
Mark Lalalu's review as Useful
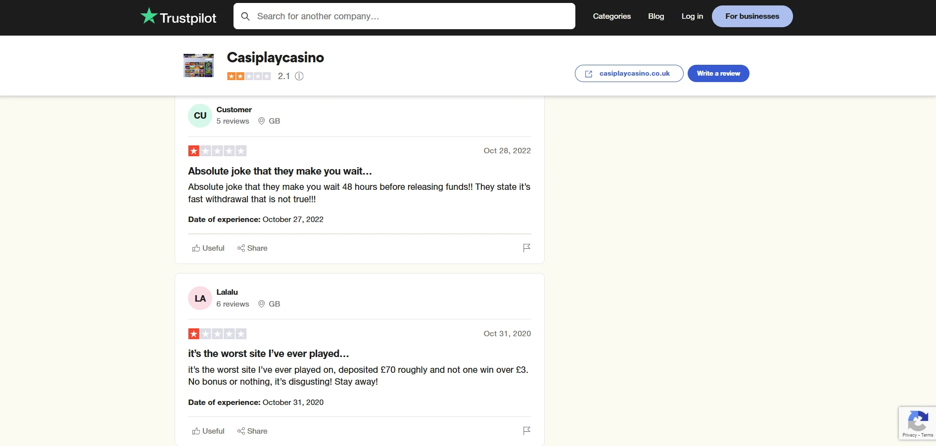[208, 431]
